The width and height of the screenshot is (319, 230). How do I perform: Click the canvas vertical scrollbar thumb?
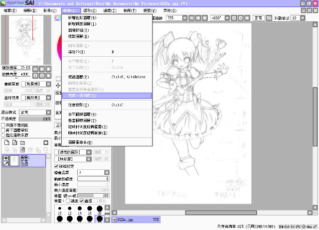315,116
